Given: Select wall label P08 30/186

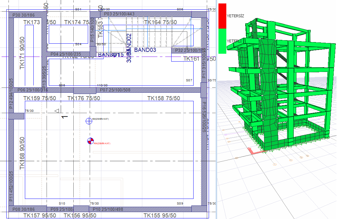Looking at the screenshot, I should [24, 209].
